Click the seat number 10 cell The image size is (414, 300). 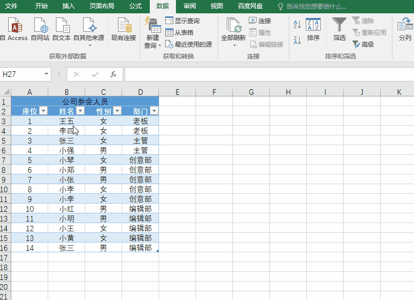click(30, 209)
